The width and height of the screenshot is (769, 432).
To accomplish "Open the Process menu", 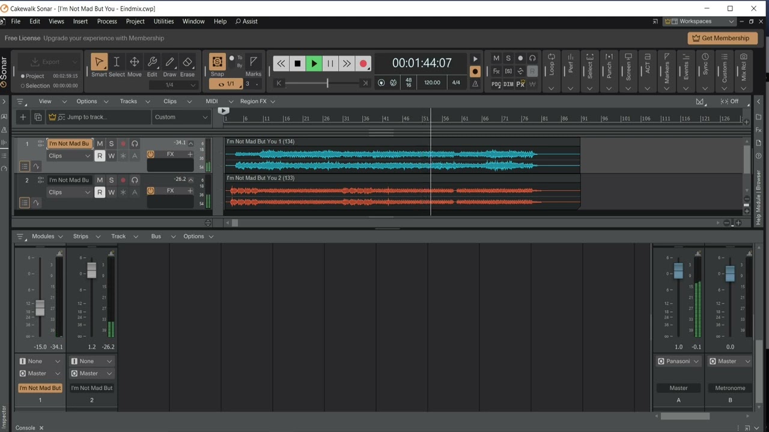I will [107, 22].
